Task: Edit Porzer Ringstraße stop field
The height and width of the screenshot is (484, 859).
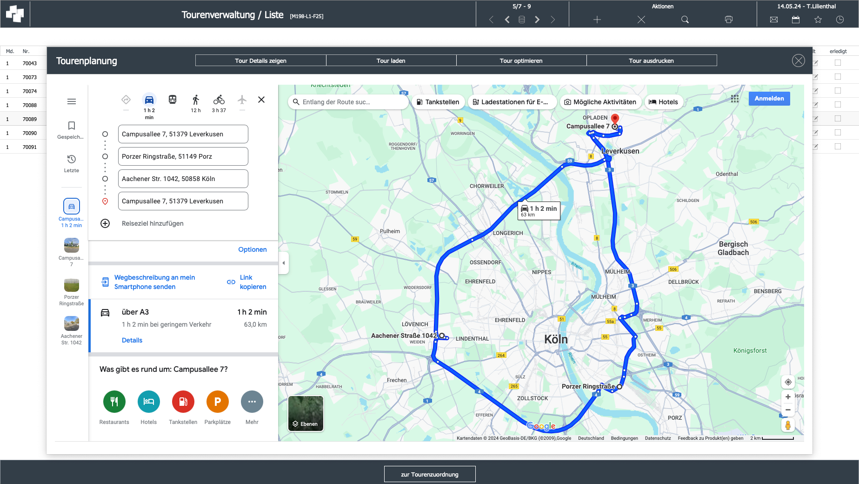Action: (x=183, y=156)
